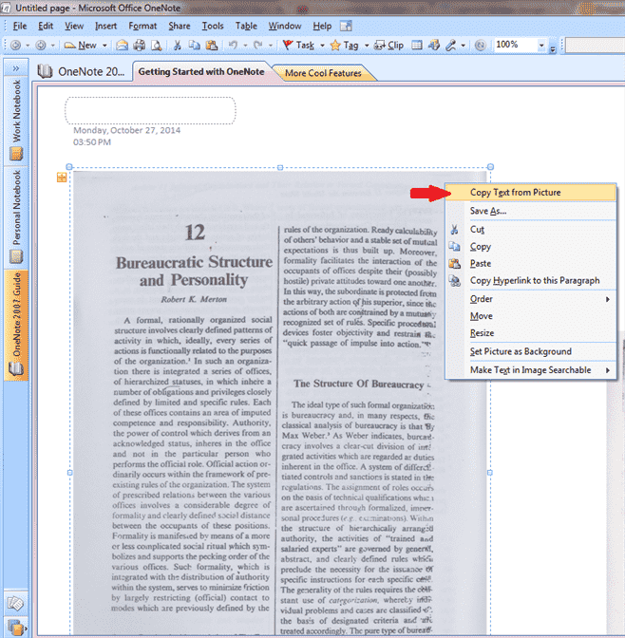Open the Window menu
Viewport: 625px width, 638px height.
click(x=285, y=26)
